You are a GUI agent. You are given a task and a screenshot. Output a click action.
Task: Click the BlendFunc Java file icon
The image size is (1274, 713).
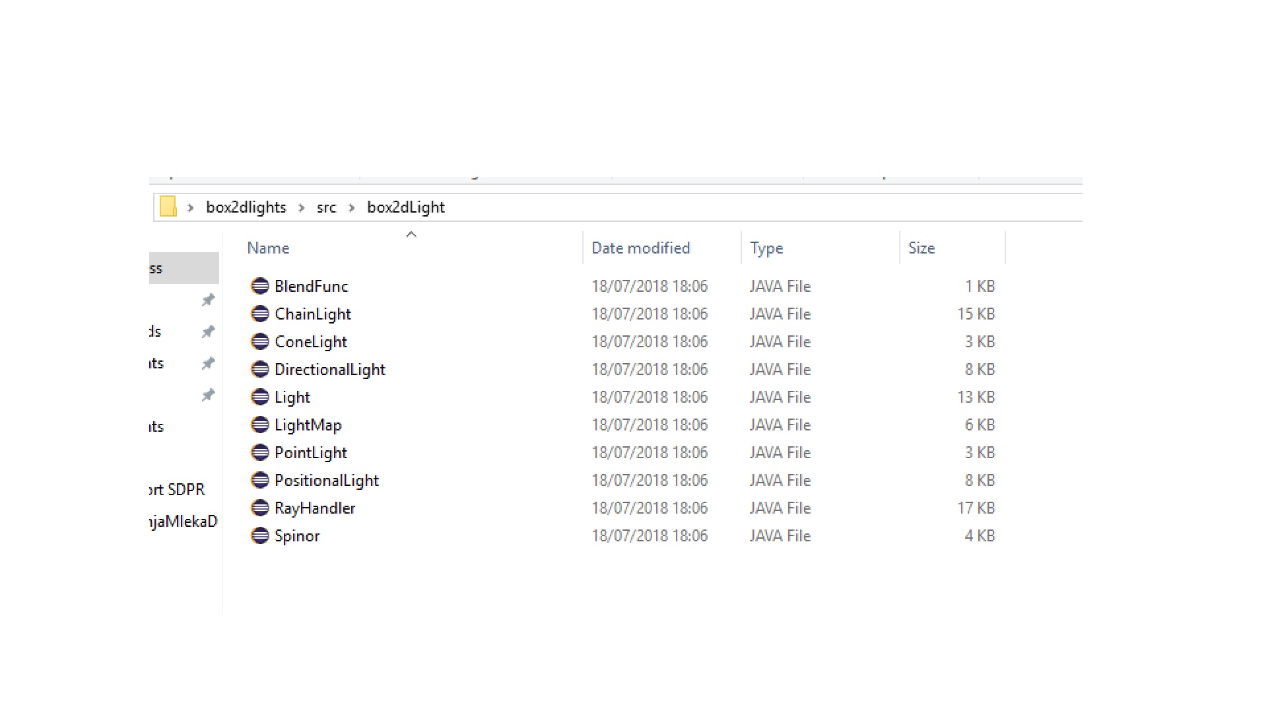coord(260,286)
